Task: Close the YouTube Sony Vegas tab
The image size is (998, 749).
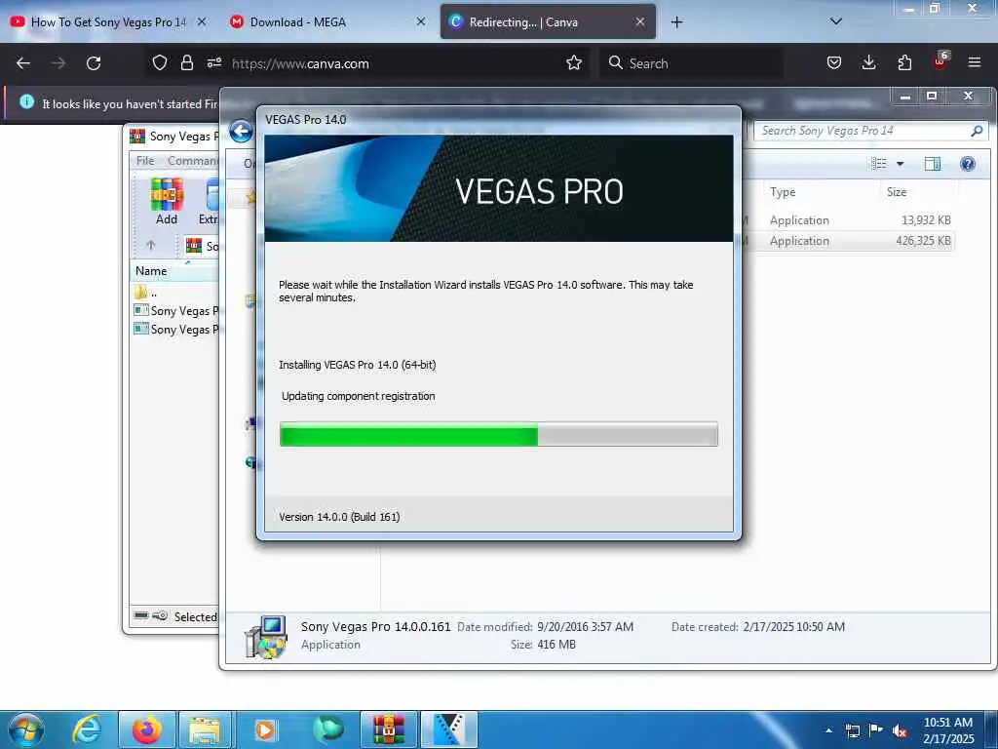Action: coord(202,21)
